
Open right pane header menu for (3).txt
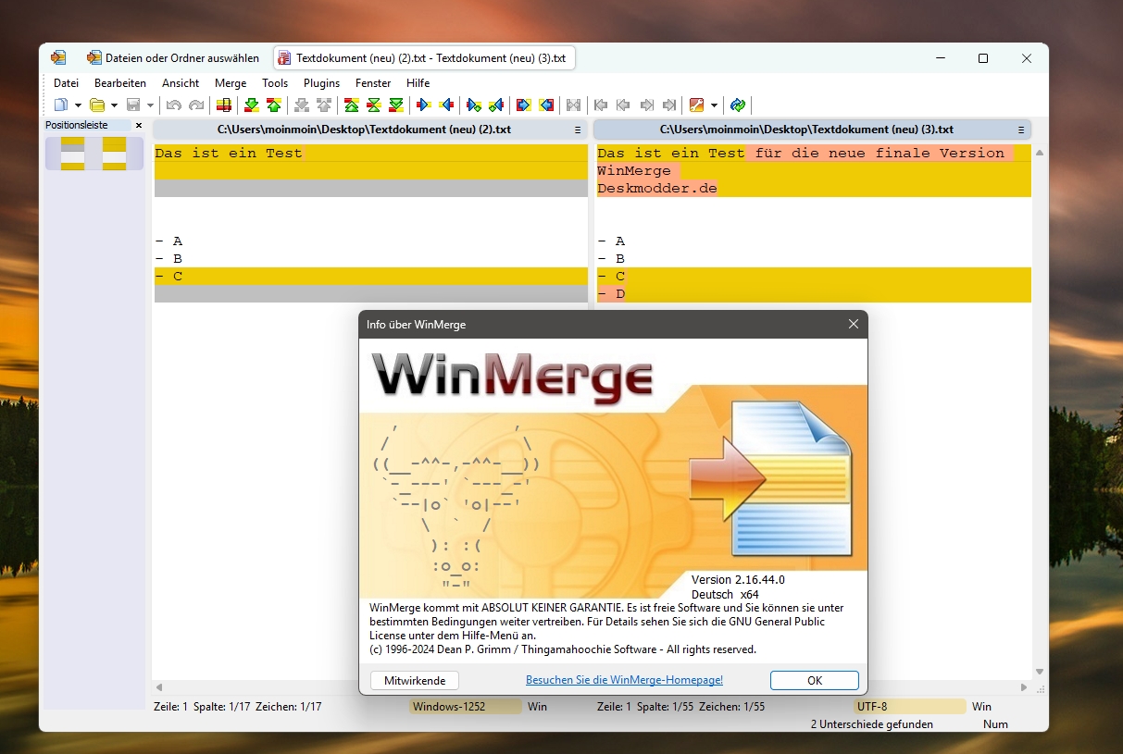[1020, 130]
